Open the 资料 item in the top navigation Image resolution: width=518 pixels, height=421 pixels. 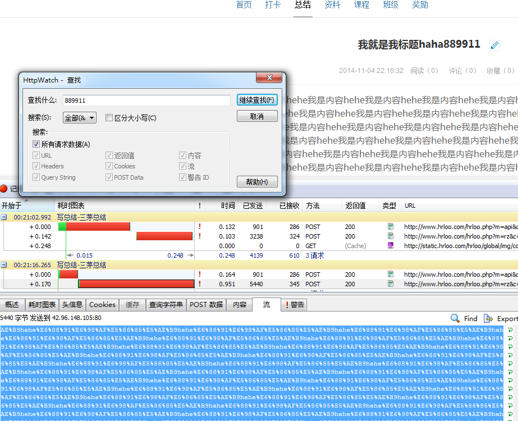[x=332, y=4]
